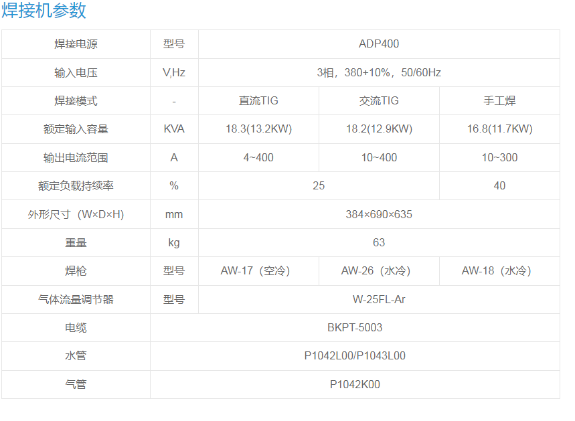Click the 384×690×635 dimensions value
This screenshot has width=575, height=421.
coord(379,215)
